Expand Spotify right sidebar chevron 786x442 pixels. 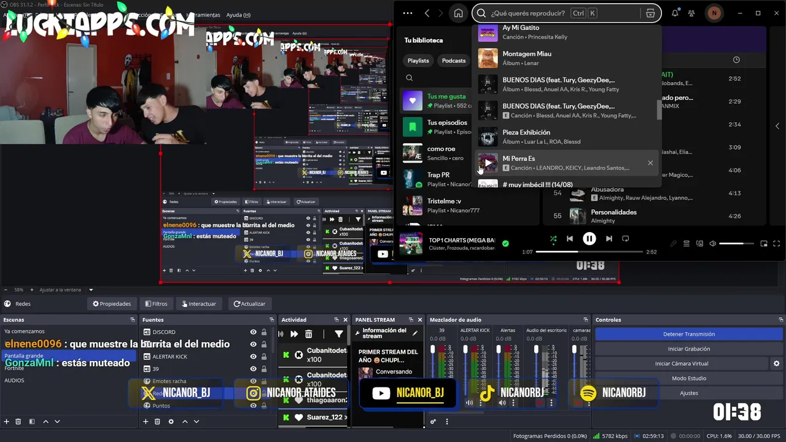pyautogui.click(x=777, y=126)
